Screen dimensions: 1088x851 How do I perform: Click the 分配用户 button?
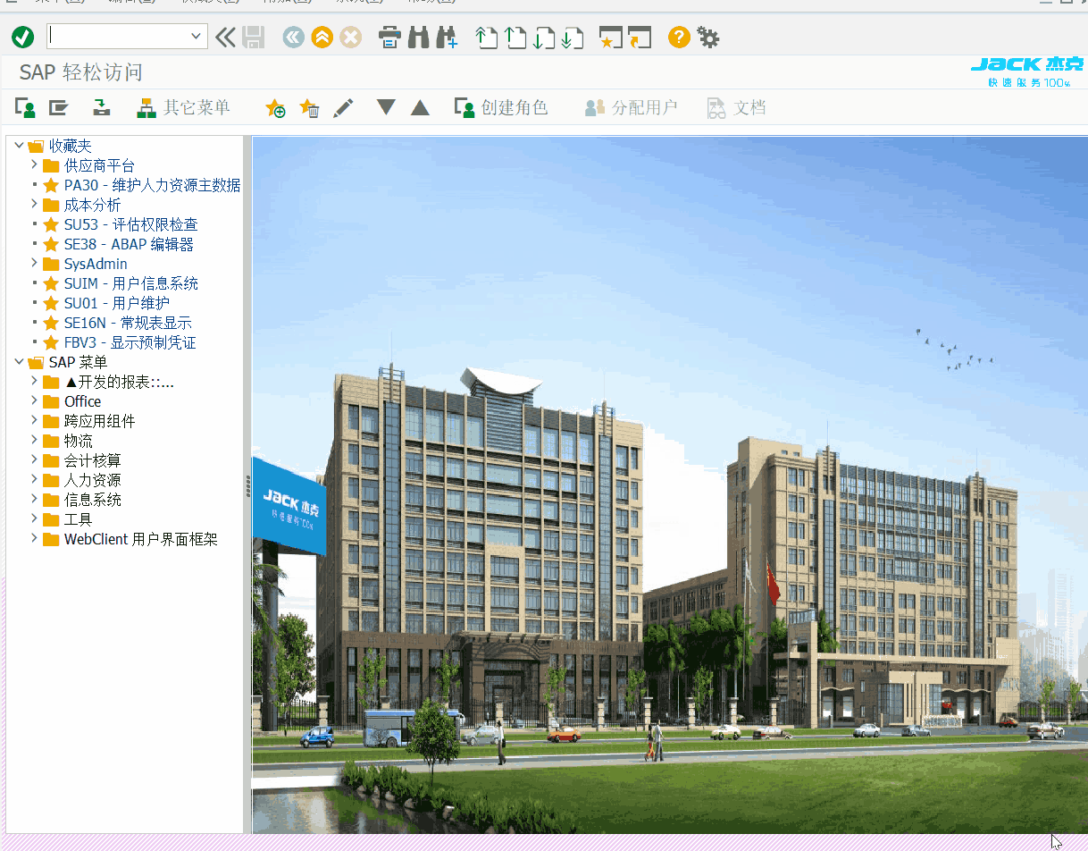tap(632, 108)
